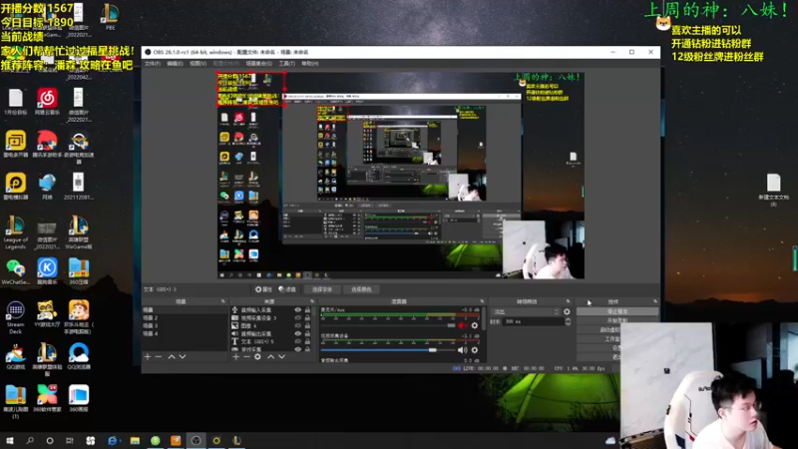Open 360压缩 desktop icon
The image size is (798, 449).
click(x=79, y=271)
